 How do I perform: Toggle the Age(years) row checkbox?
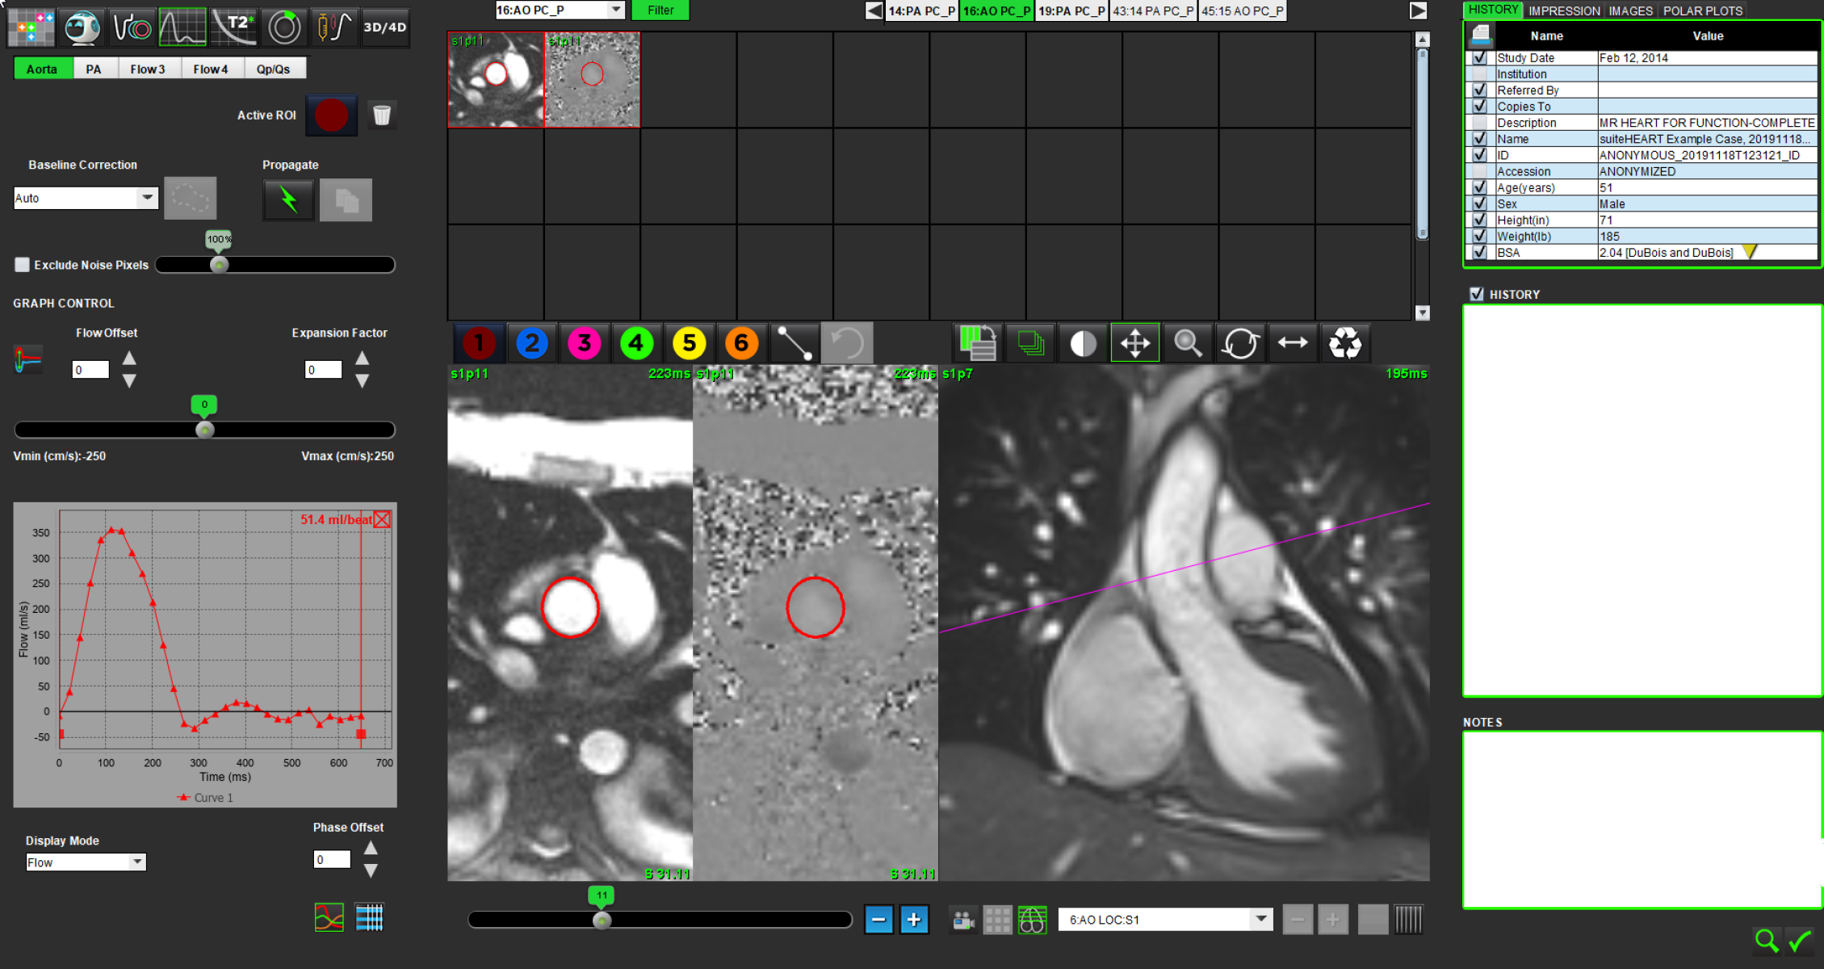[1479, 187]
